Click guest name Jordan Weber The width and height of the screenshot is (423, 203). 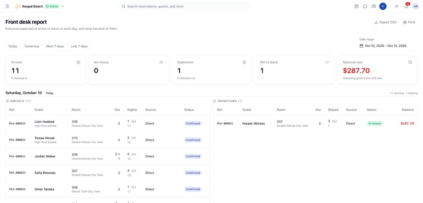coord(45,156)
